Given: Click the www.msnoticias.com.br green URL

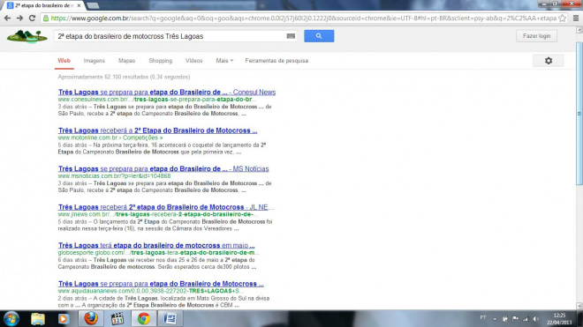Looking at the screenshot, I should 114,176.
